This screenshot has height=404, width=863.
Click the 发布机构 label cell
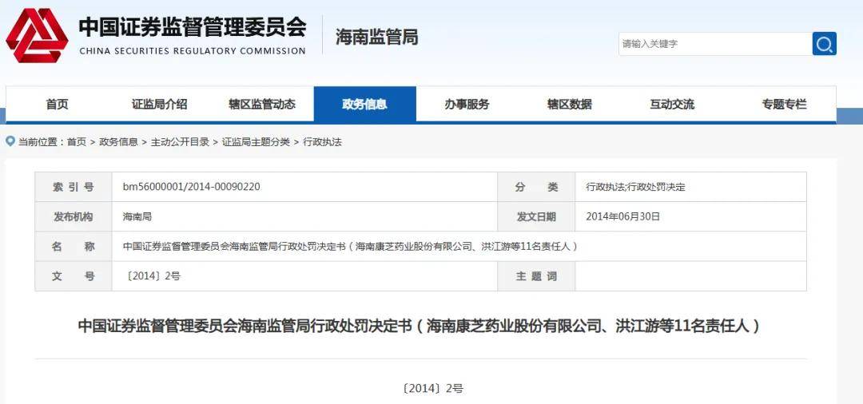74,216
